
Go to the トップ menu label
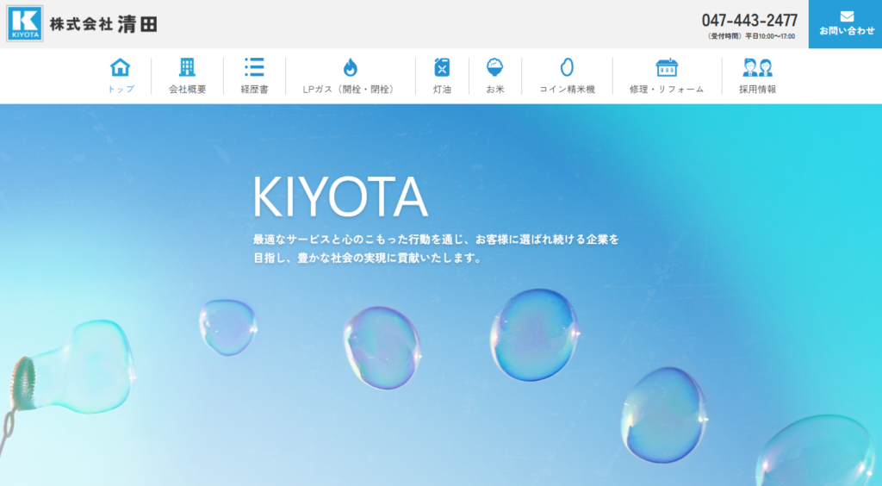click(121, 89)
